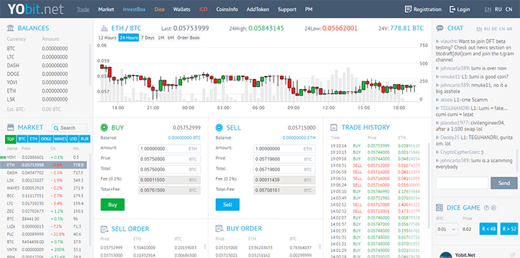Image resolution: width=520 pixels, height=258 pixels.
Task: Click the chat message input field
Action: point(462,183)
